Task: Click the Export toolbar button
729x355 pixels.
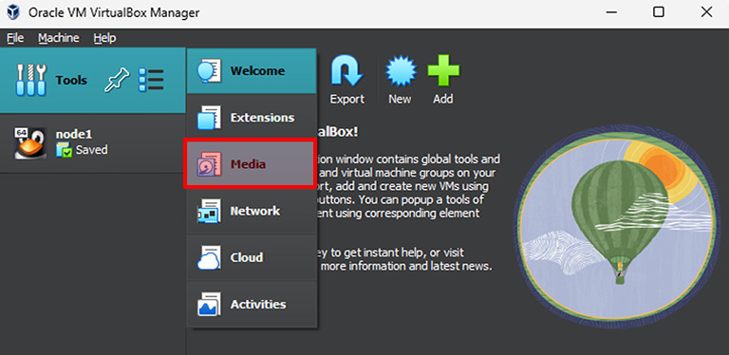Action: [347, 80]
